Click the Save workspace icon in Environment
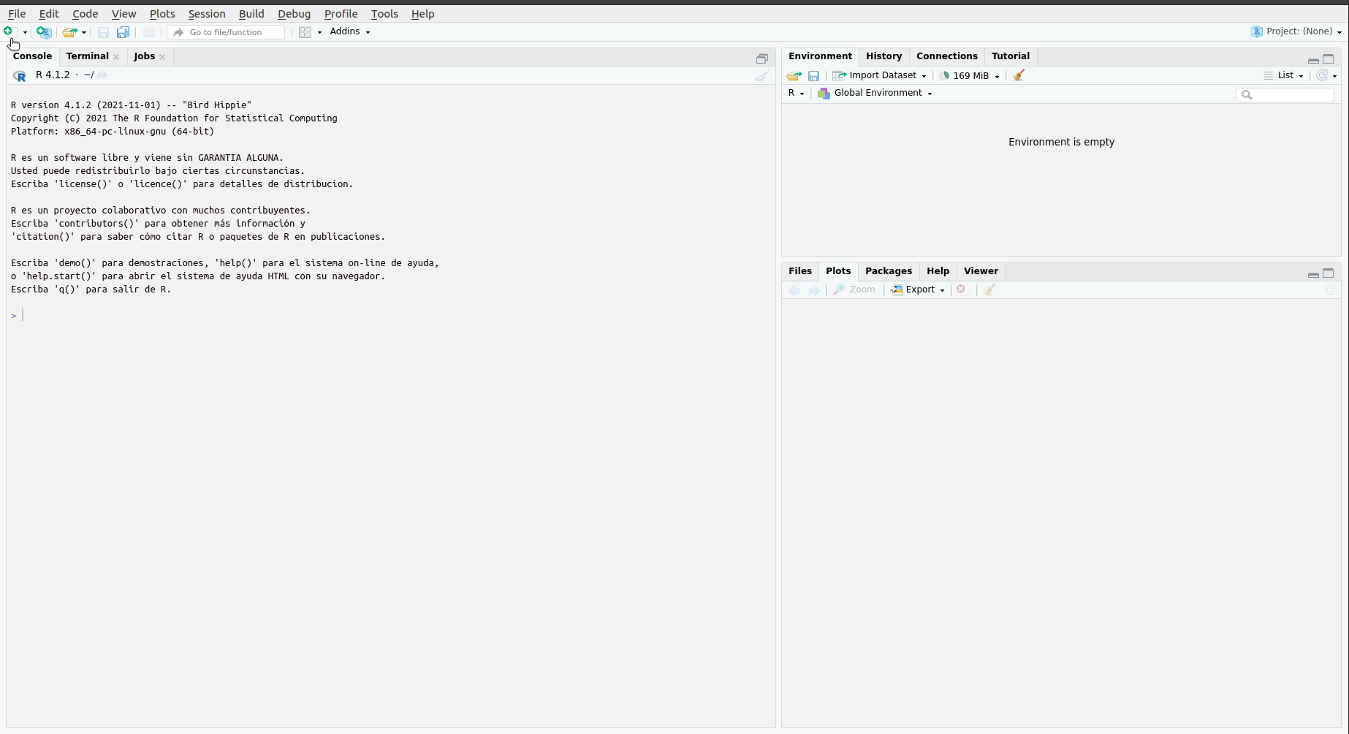The image size is (1349, 734). [813, 75]
